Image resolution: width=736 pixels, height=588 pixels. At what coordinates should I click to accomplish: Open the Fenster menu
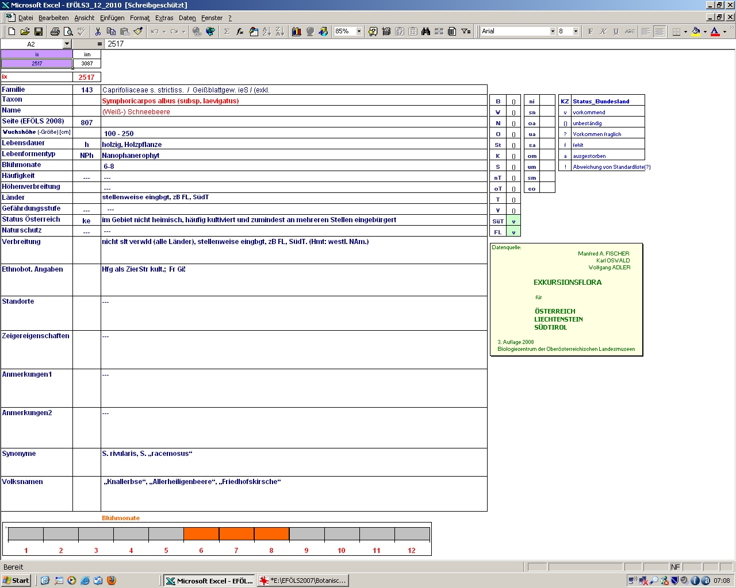(212, 18)
